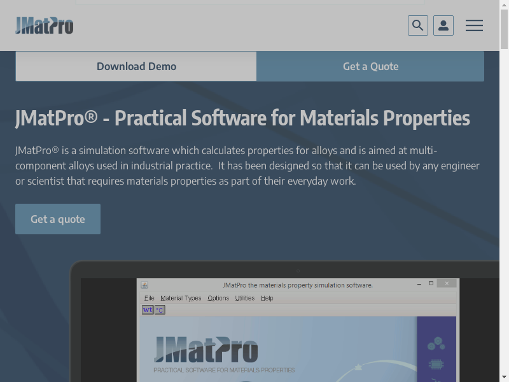The image size is (509, 382).
Task: Click the page scrollbar down arrow
Action: click(x=504, y=376)
